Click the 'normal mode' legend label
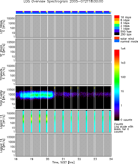This screenshot has height=164, width=138. [129, 41]
